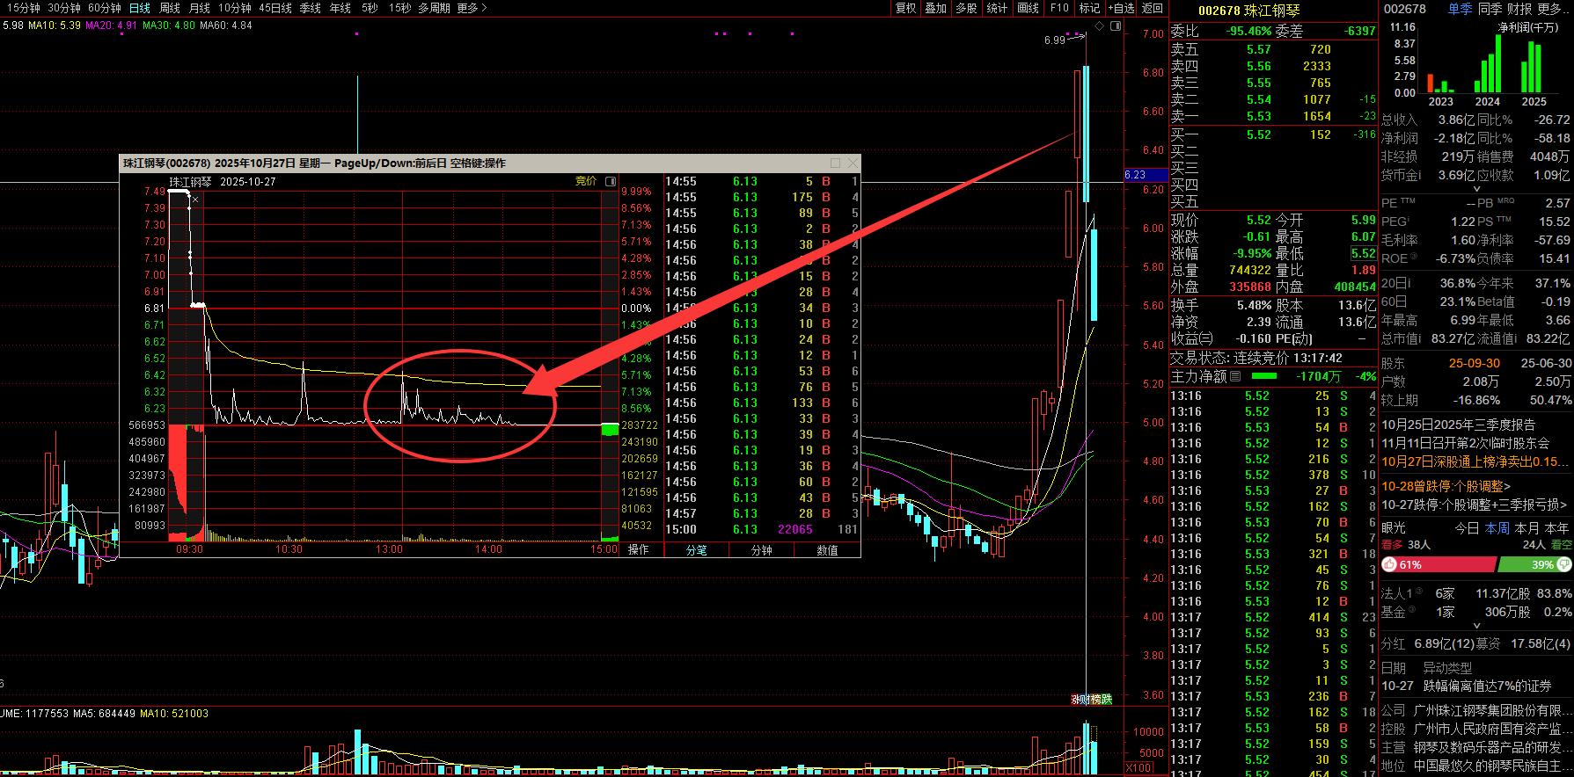Viewport: 1574px width, 777px height.
Task: Toggle the side panel icon on K-line chart
Action: tap(1116, 25)
